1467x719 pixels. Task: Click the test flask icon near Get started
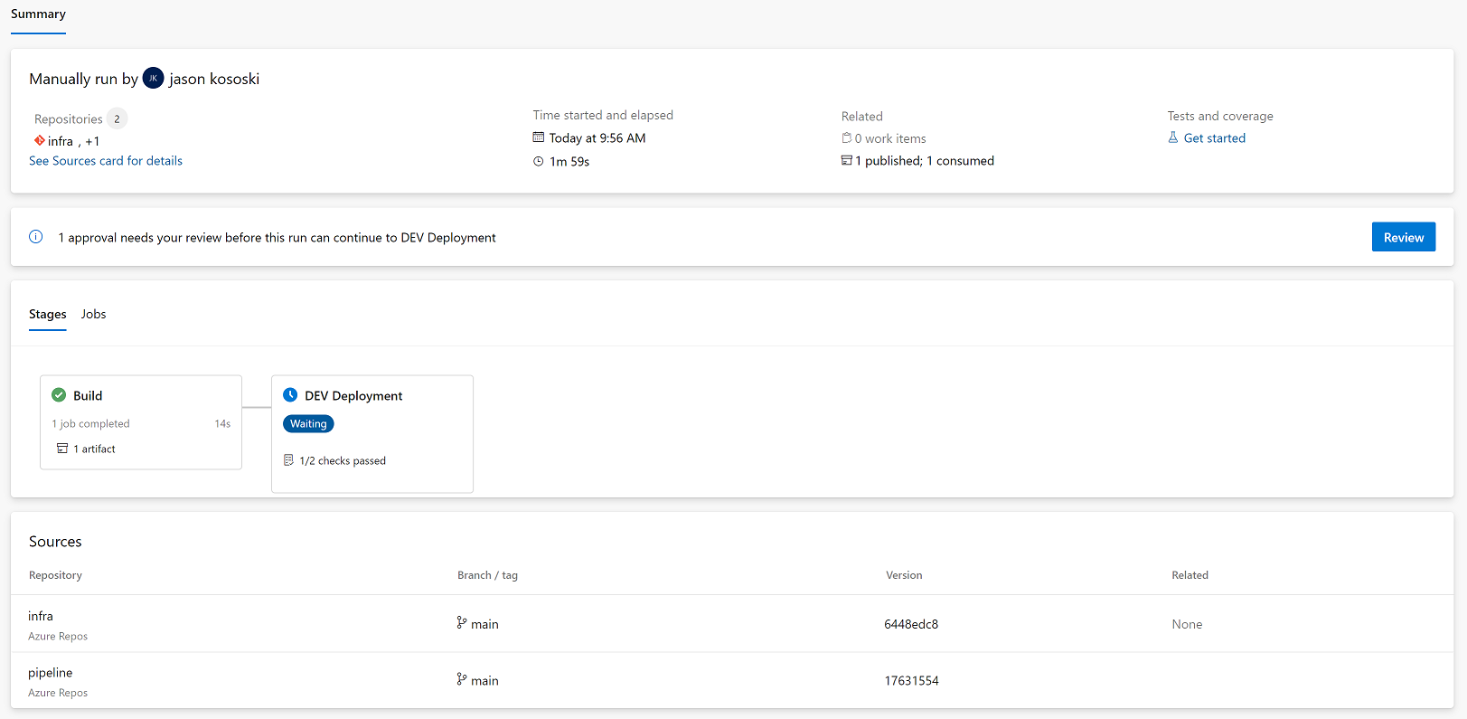coord(1173,137)
